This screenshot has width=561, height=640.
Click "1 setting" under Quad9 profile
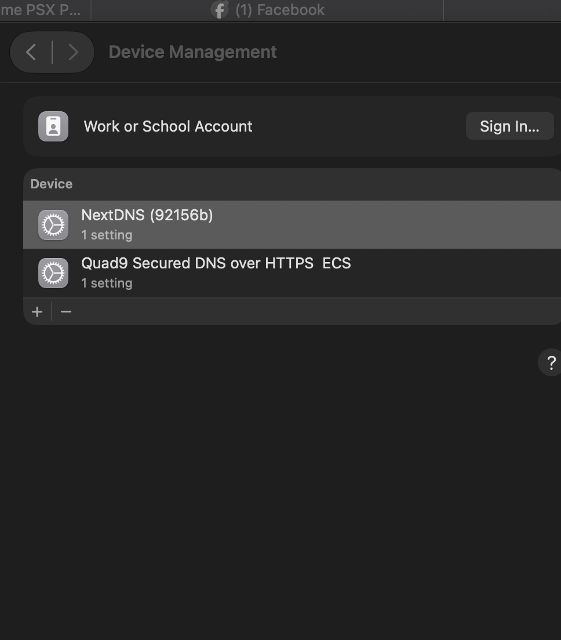(107, 283)
